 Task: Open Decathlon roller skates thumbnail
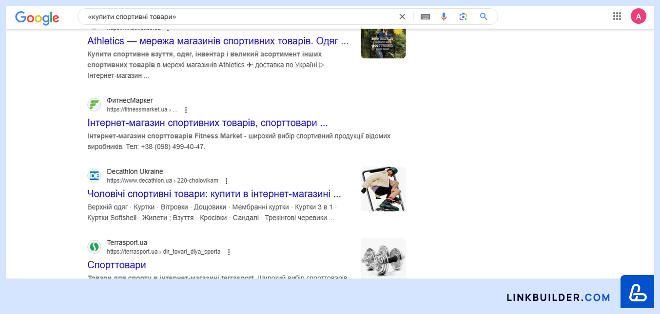(383, 189)
